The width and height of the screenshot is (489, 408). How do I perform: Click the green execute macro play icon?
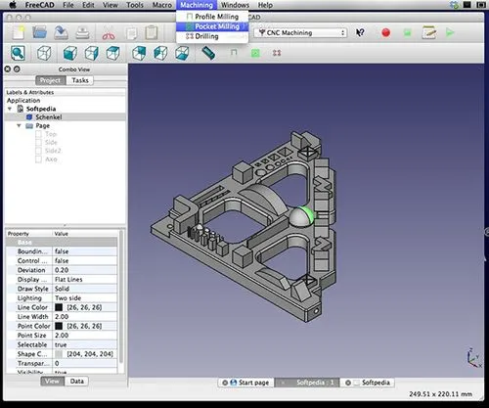(x=450, y=32)
